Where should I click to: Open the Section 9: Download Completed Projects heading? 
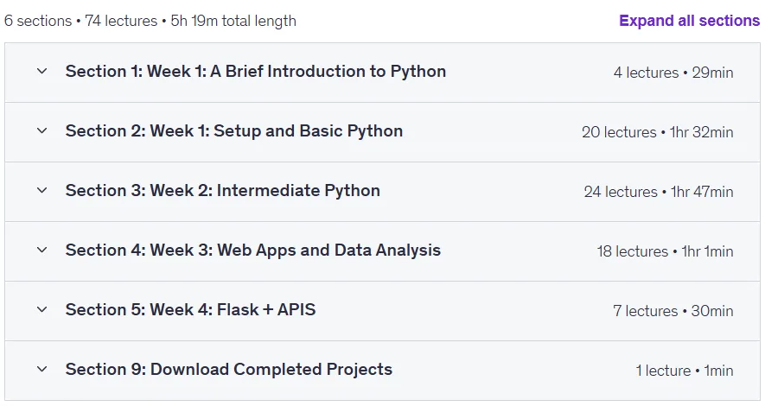click(229, 370)
